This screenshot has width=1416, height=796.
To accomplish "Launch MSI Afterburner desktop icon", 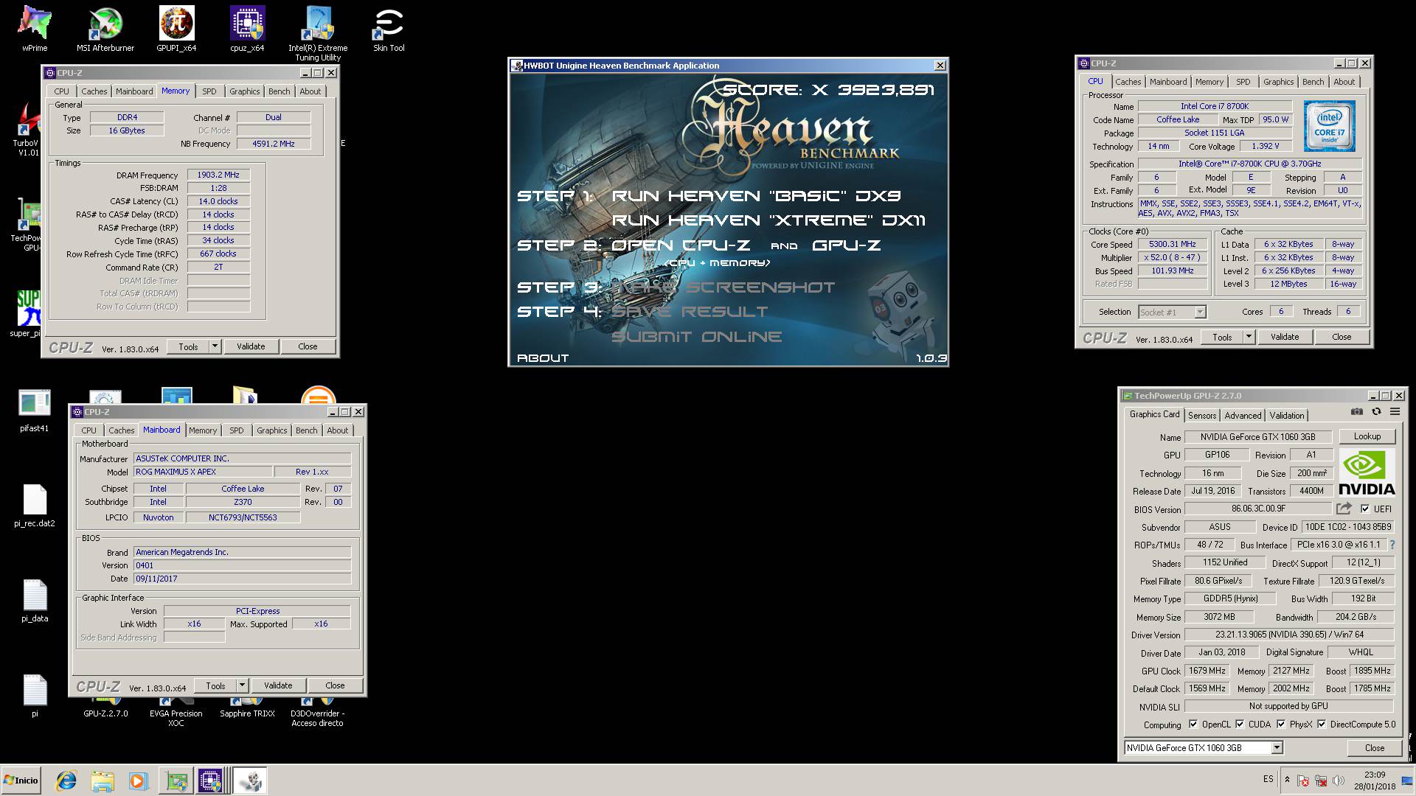I will click(105, 29).
